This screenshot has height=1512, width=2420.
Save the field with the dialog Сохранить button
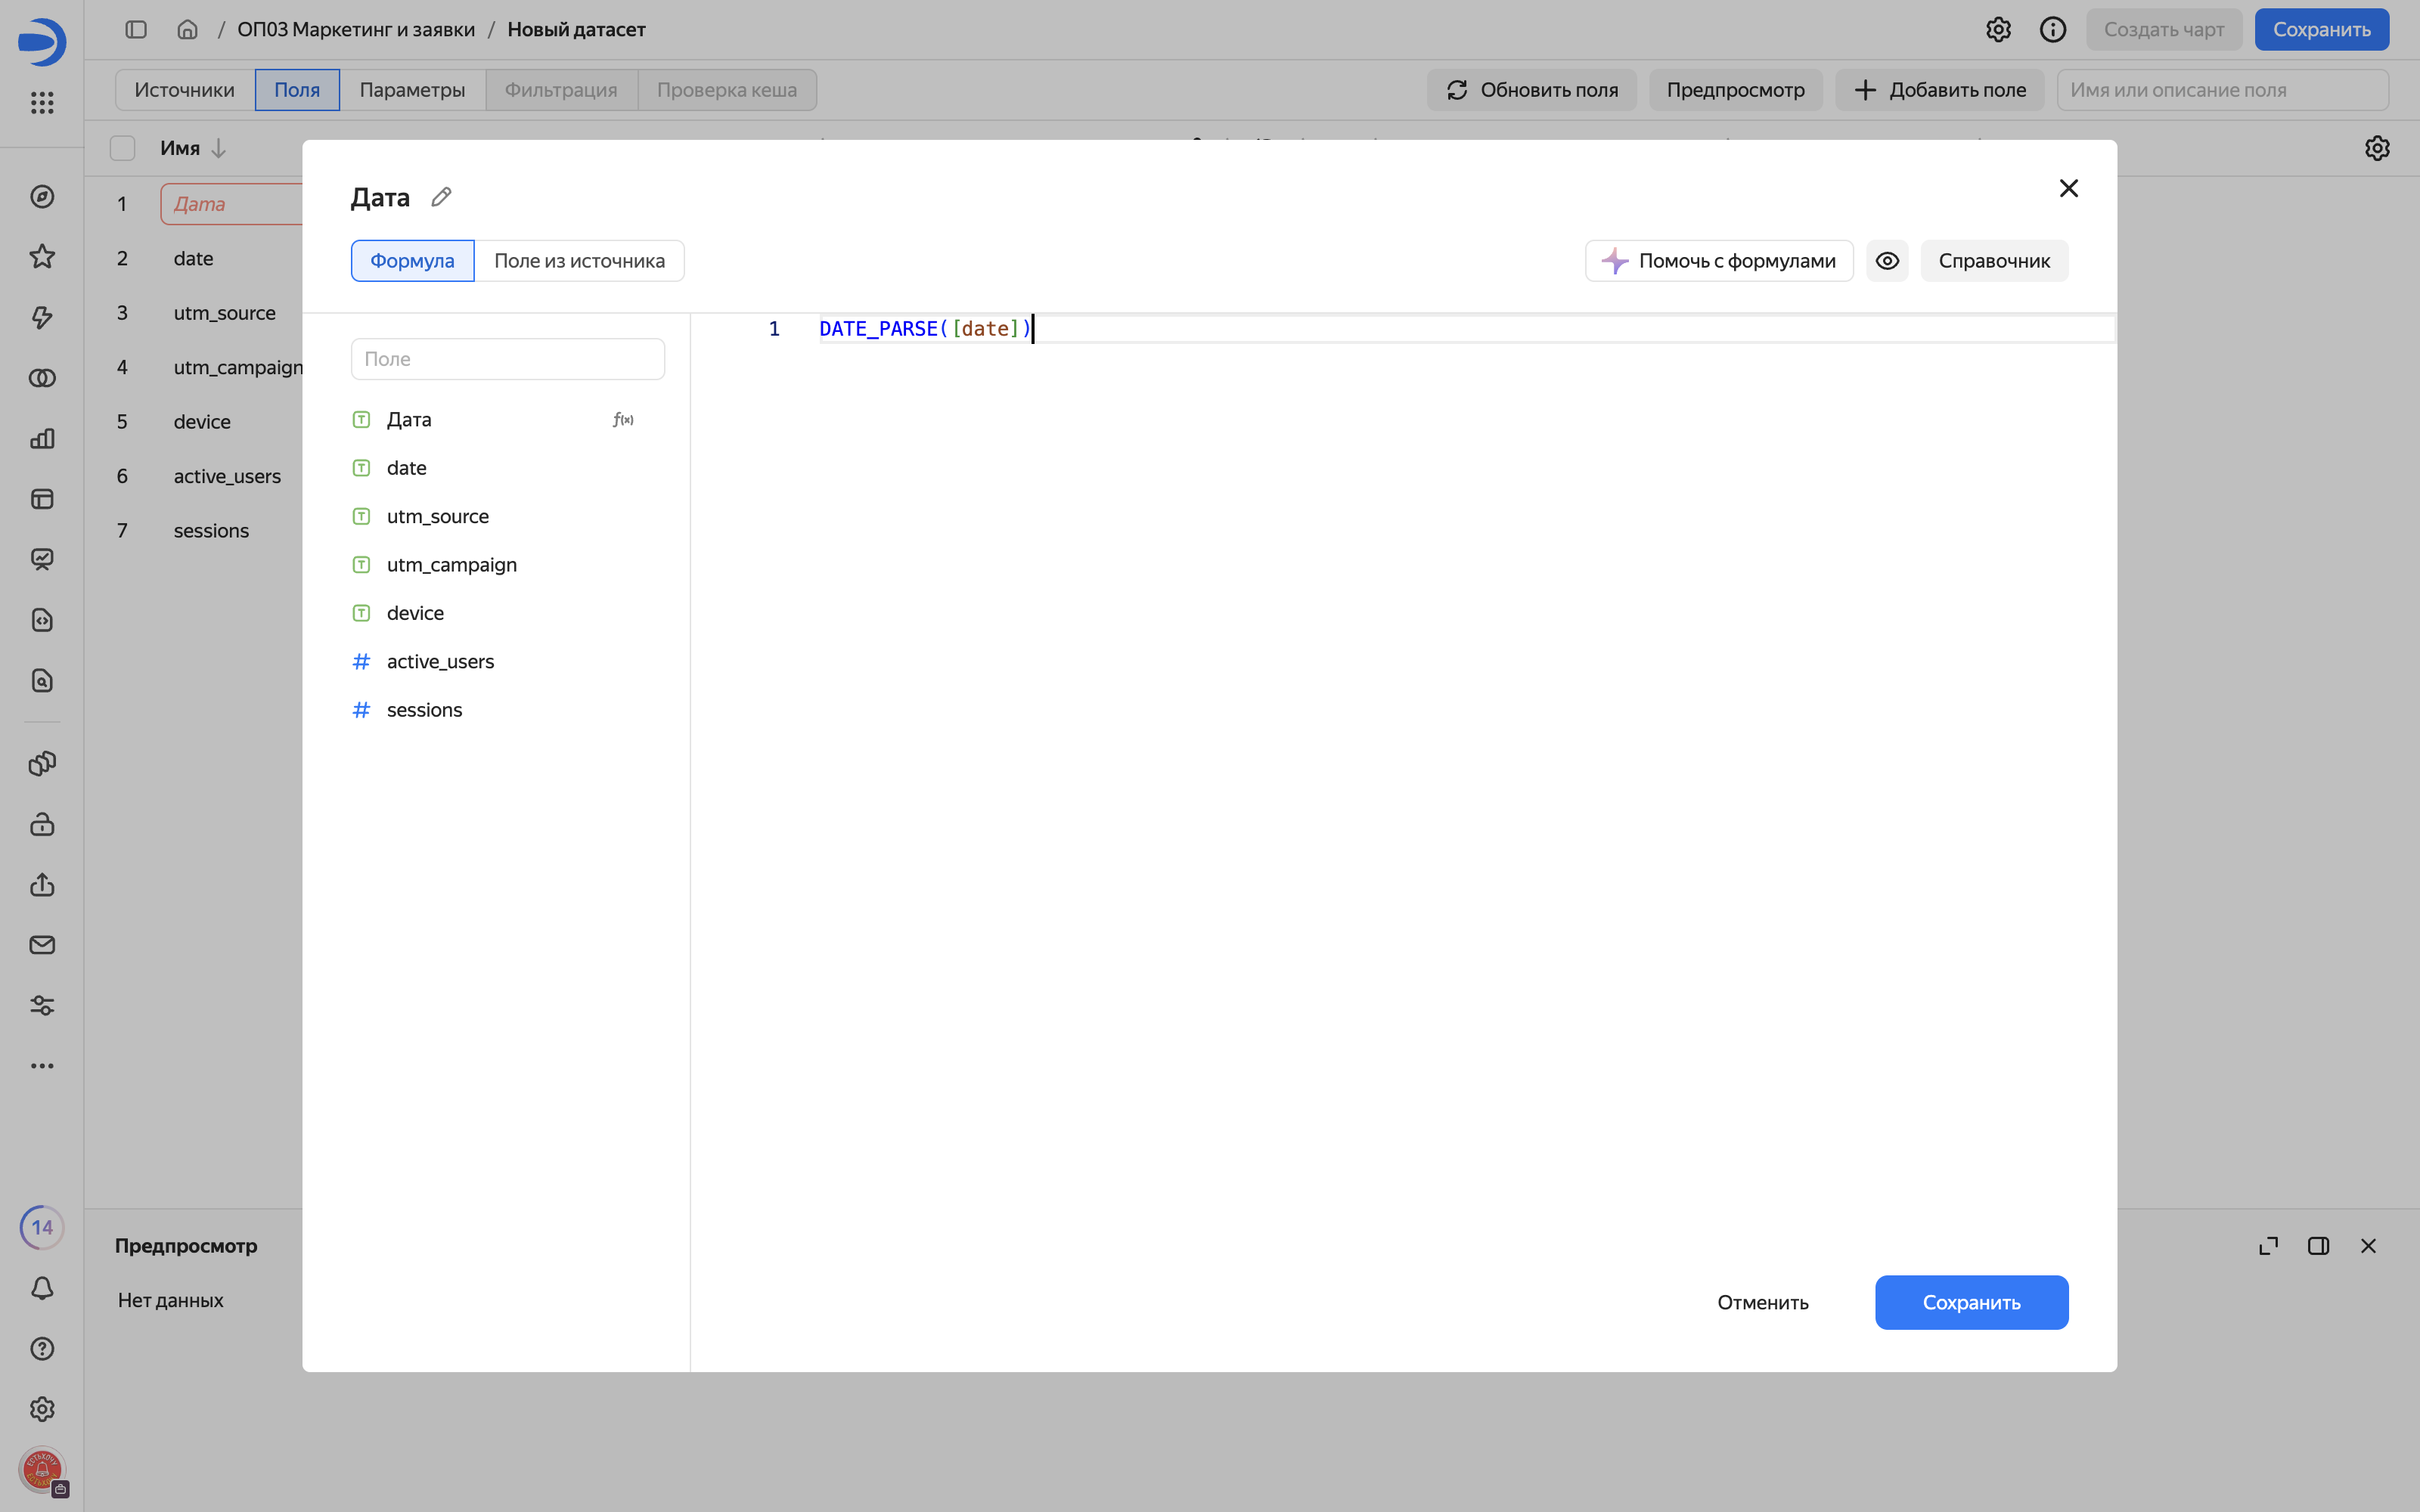tap(1971, 1302)
